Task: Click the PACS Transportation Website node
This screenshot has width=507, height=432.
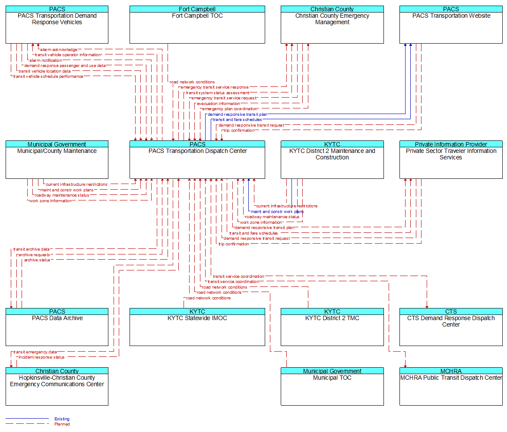Action: 451,25
